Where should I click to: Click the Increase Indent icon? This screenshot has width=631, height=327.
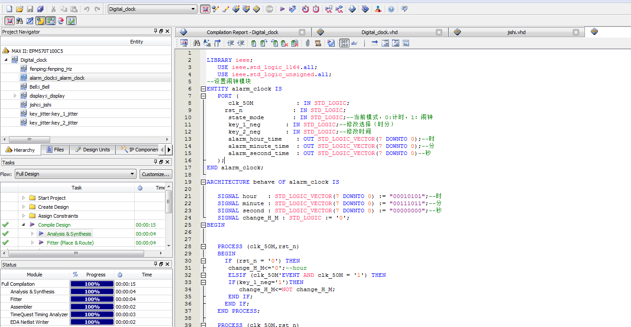click(230, 43)
